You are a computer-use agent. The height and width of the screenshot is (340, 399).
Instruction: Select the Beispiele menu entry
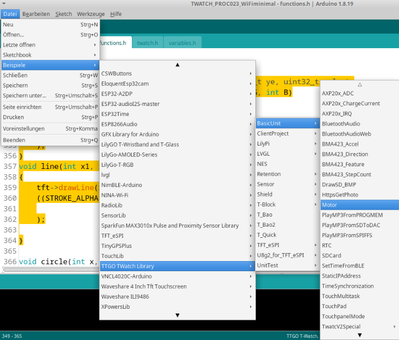tap(50, 65)
